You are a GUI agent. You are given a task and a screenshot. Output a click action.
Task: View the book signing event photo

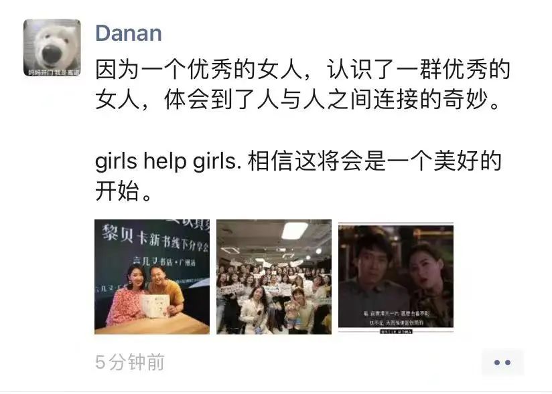152,277
